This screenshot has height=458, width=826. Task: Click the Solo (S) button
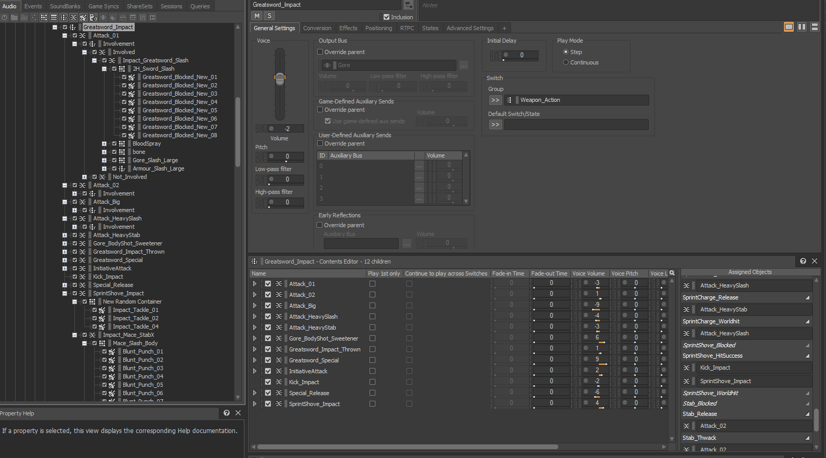(269, 16)
